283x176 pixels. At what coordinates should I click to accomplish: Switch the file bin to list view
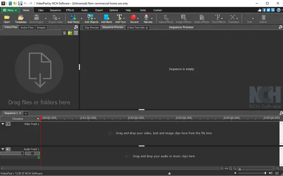click(x=76, y=33)
